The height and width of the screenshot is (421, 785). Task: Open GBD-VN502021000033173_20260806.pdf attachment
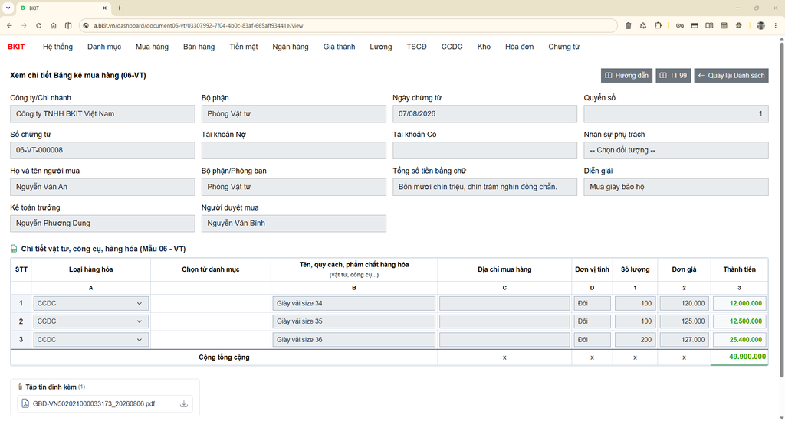(94, 404)
